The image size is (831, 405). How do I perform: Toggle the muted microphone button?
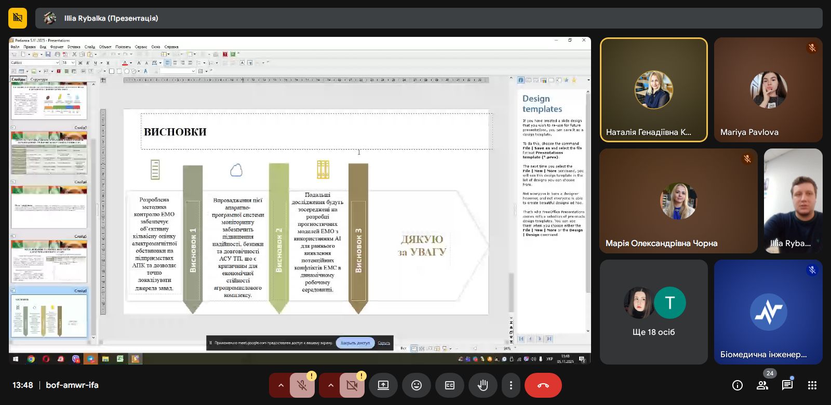pos(302,385)
